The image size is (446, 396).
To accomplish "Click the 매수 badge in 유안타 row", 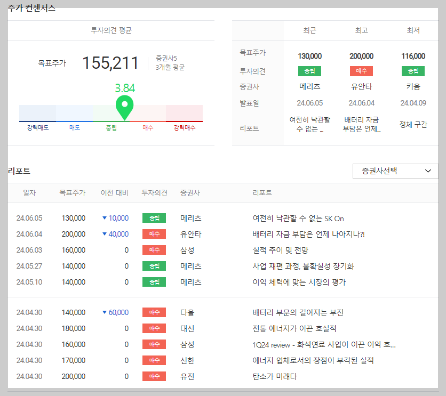I will click(154, 234).
